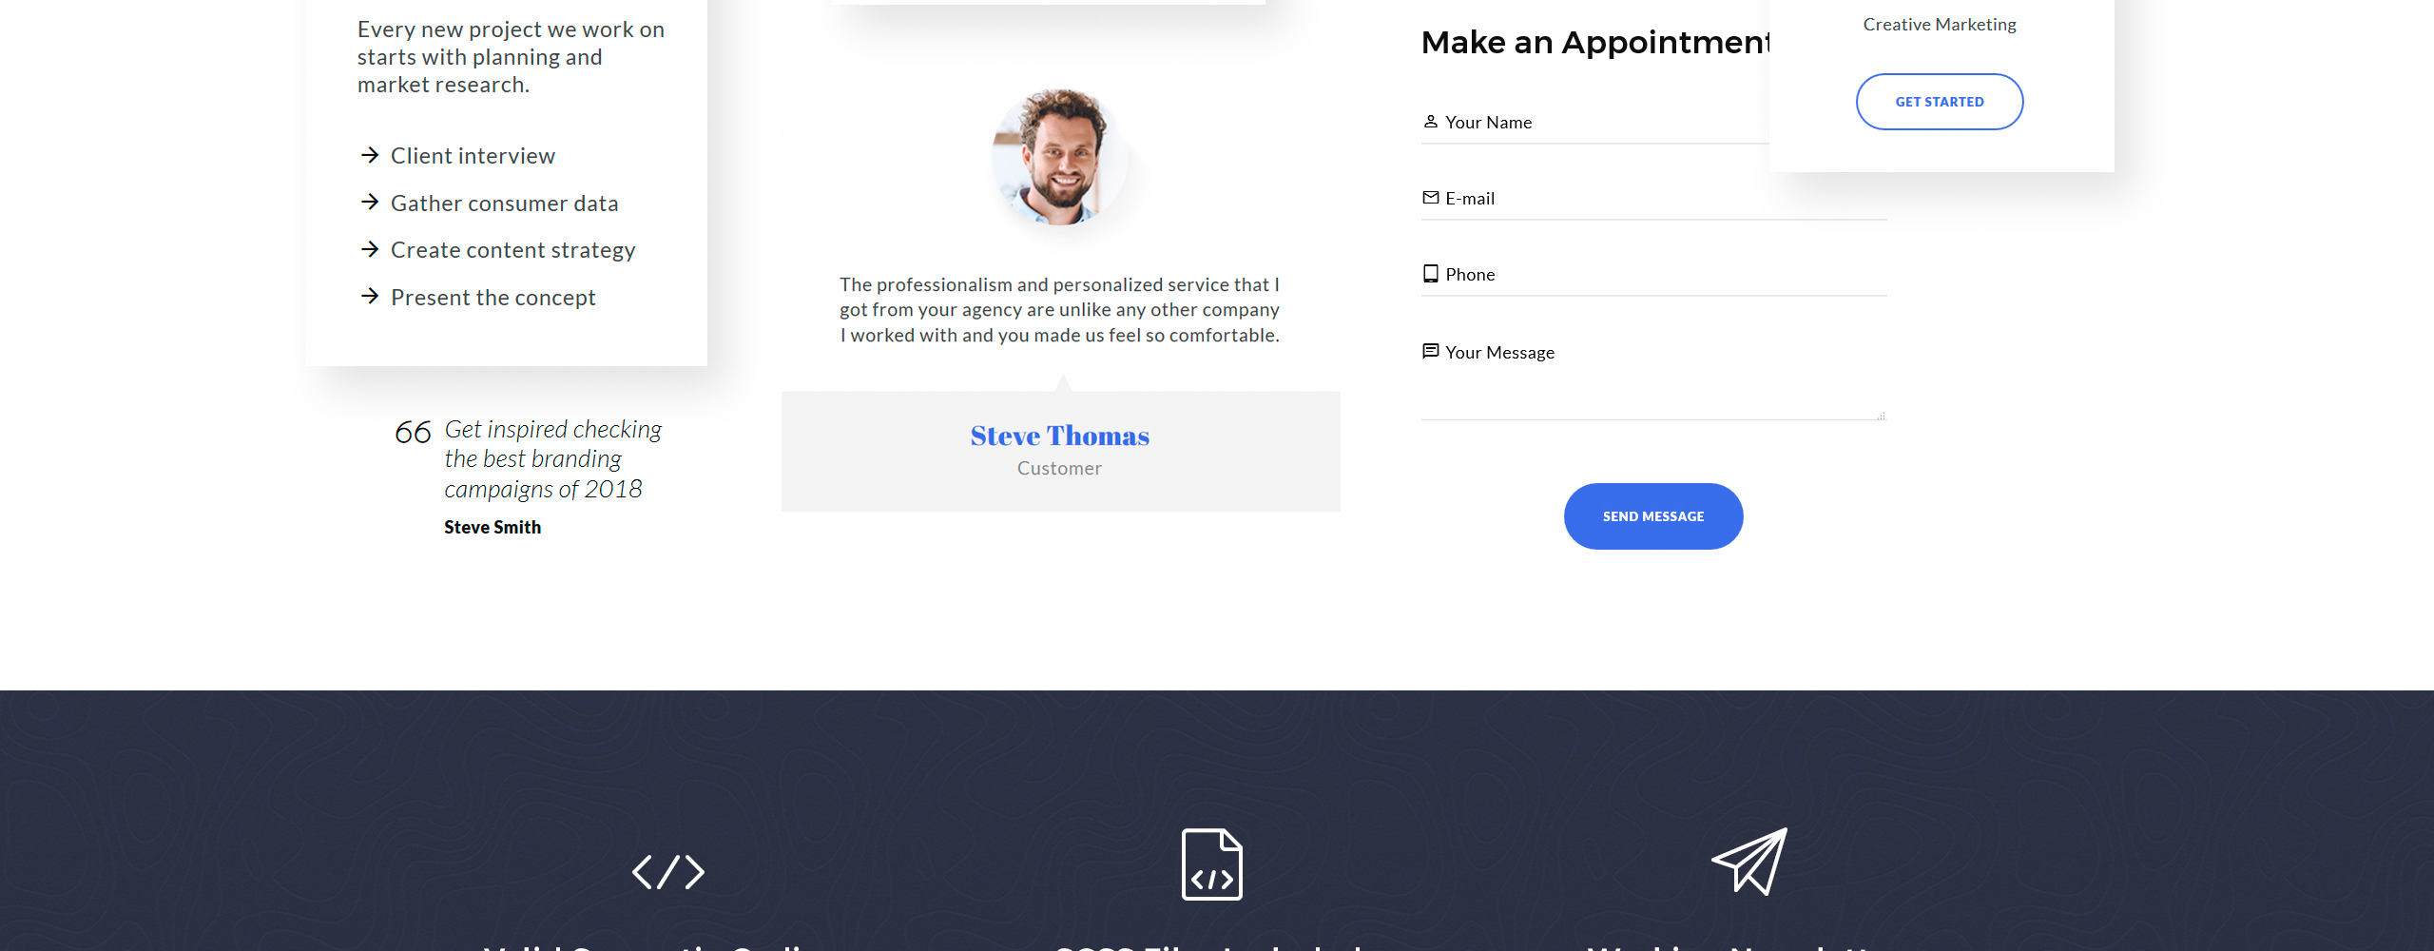Click the arrow beside Create content strategy
2434x951 pixels.
click(x=370, y=249)
